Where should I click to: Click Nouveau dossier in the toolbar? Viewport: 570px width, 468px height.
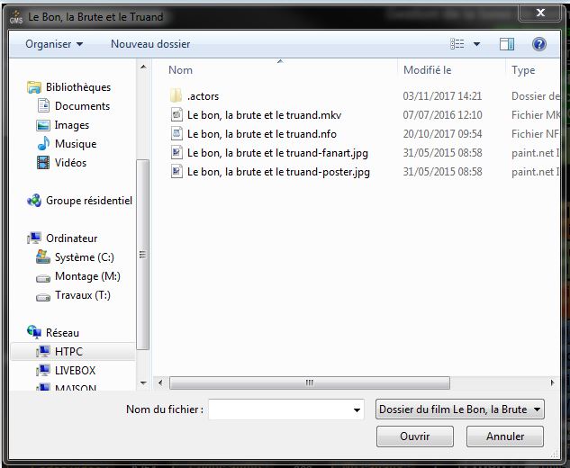coord(149,43)
